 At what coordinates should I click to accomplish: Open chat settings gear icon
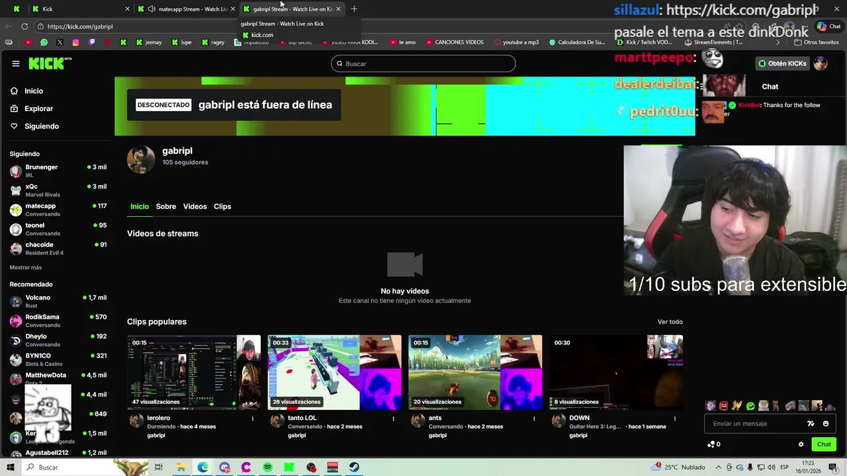point(801,444)
